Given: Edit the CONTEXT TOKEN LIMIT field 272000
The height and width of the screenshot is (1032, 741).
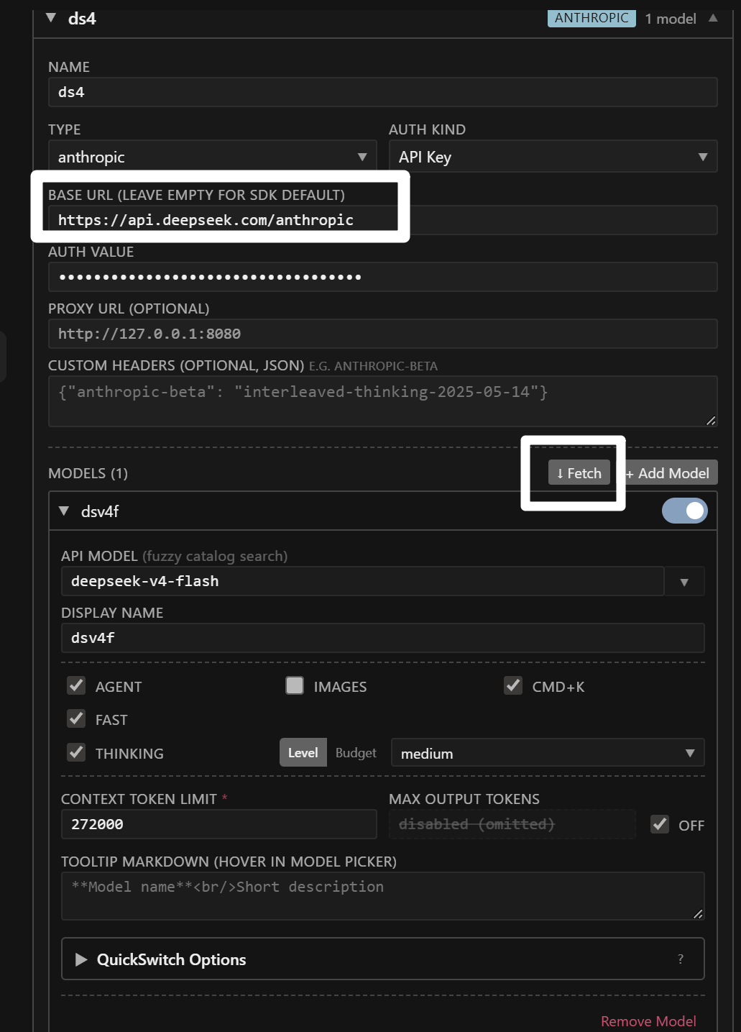Looking at the screenshot, I should pos(218,824).
